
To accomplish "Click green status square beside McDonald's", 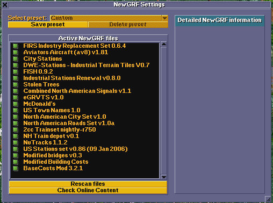I will (16, 104).
